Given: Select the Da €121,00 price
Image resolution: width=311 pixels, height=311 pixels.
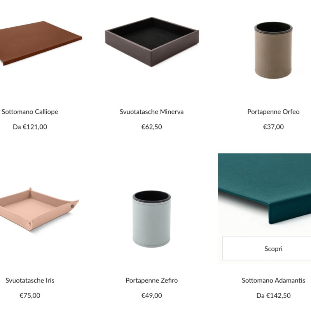Looking at the screenshot, I should [x=30, y=127].
